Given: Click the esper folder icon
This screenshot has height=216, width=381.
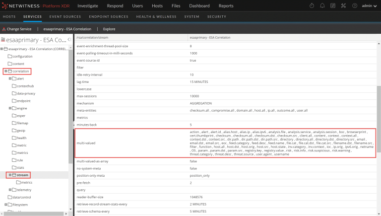Looking at the screenshot, I should point(14,116).
